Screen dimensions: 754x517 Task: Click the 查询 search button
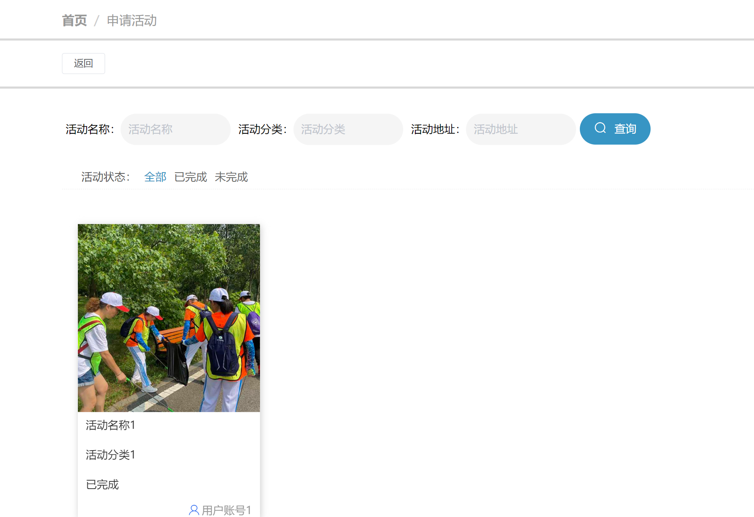(x=615, y=129)
